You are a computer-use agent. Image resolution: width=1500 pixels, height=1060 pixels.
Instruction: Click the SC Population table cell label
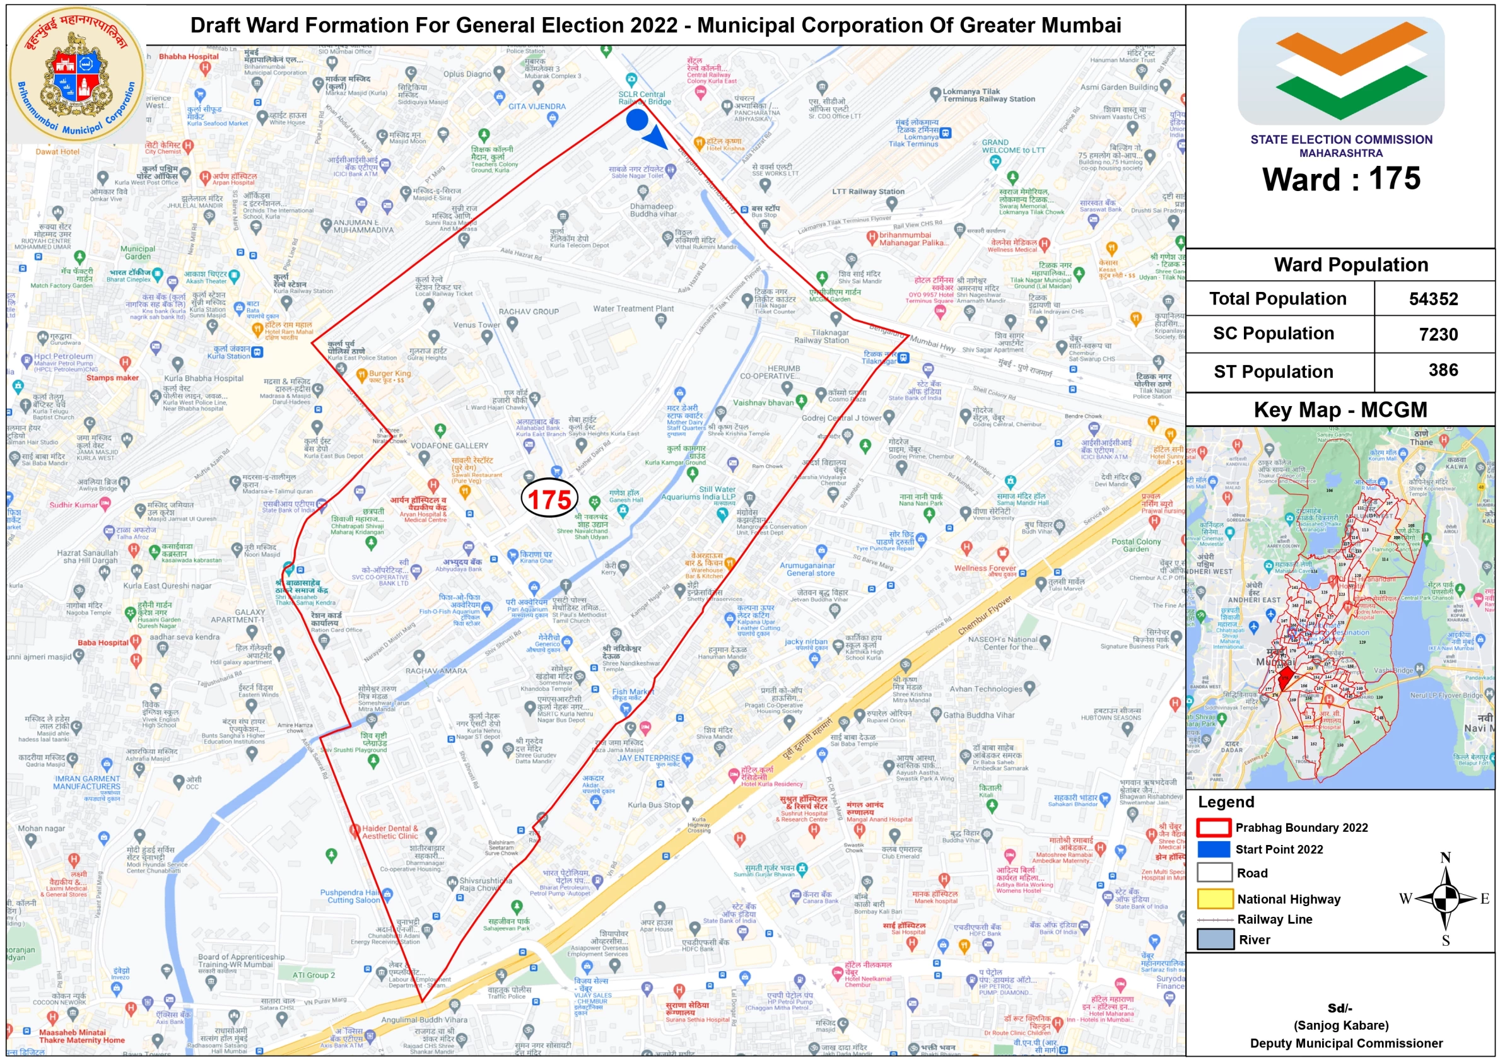click(1273, 334)
